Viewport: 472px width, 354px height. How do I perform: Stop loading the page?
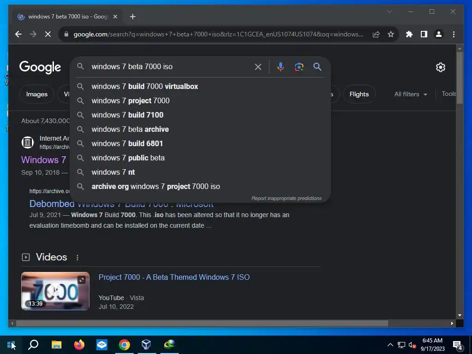[x=48, y=34]
